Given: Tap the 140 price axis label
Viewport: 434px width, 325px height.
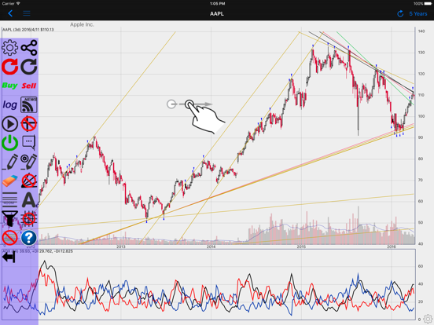Looking at the screenshot, I should pos(421,31).
